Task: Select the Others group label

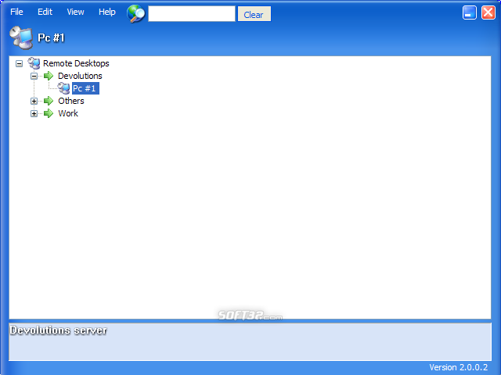Action: 71,101
